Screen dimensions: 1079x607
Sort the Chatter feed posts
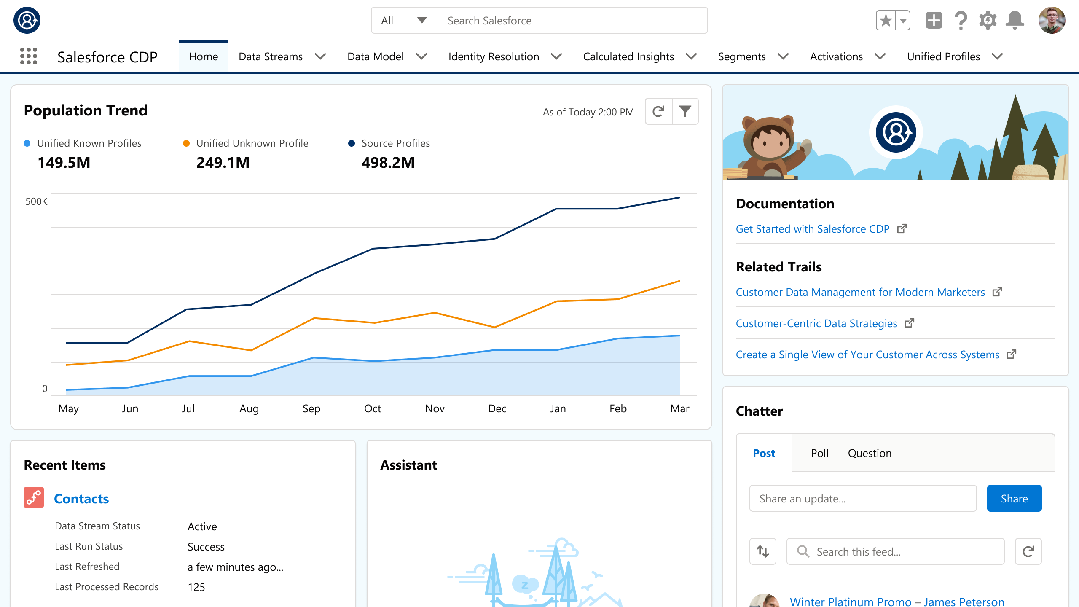(x=763, y=551)
